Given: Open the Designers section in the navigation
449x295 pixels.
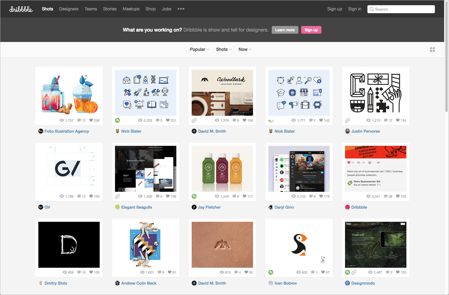Looking at the screenshot, I should (x=69, y=9).
